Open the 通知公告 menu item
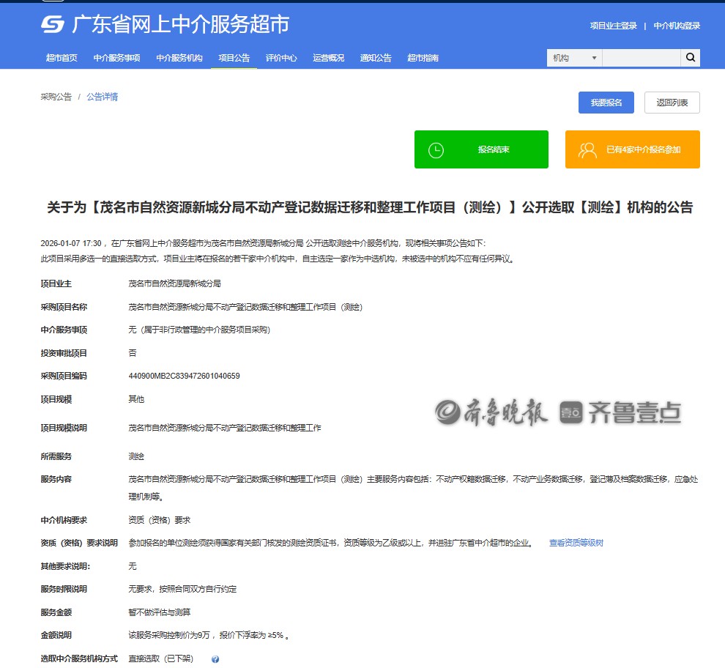The width and height of the screenshot is (725, 668). (376, 58)
